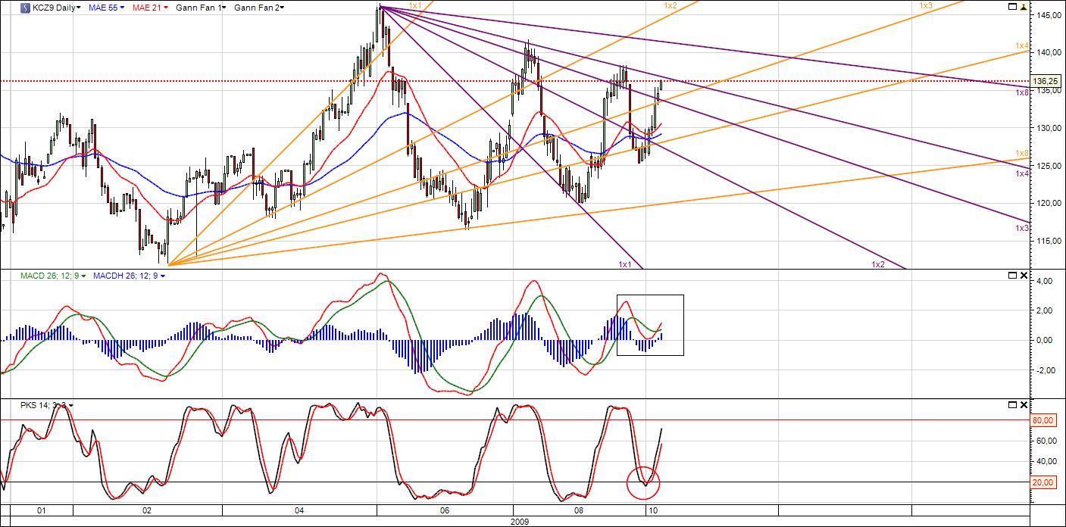Select the orange 1x1 Gann line label

coord(415,6)
